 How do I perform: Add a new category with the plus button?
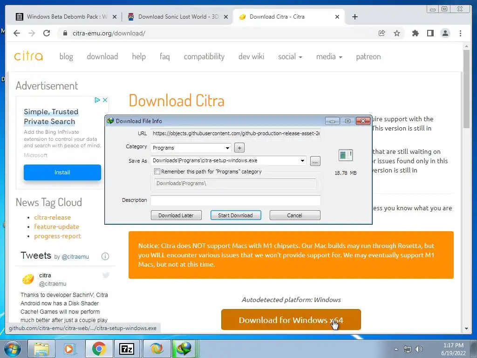239,148
